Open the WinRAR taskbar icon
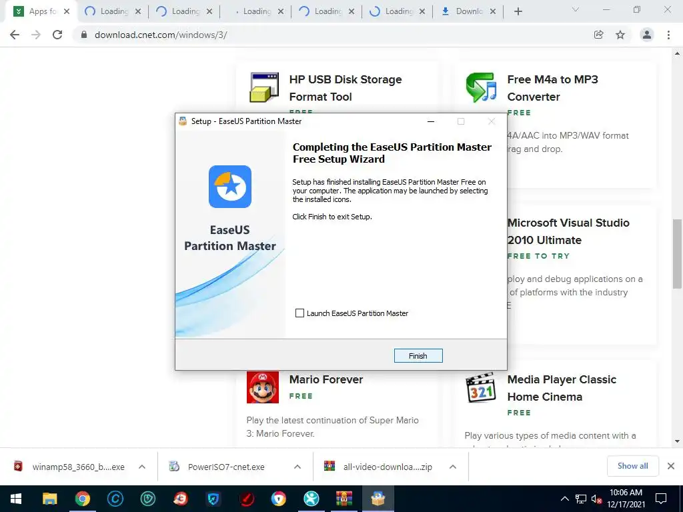This screenshot has height=512, width=683. tap(344, 499)
